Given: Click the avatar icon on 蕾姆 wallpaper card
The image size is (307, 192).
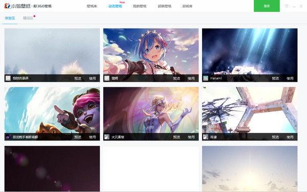Looking at the screenshot, I should click(107, 78).
